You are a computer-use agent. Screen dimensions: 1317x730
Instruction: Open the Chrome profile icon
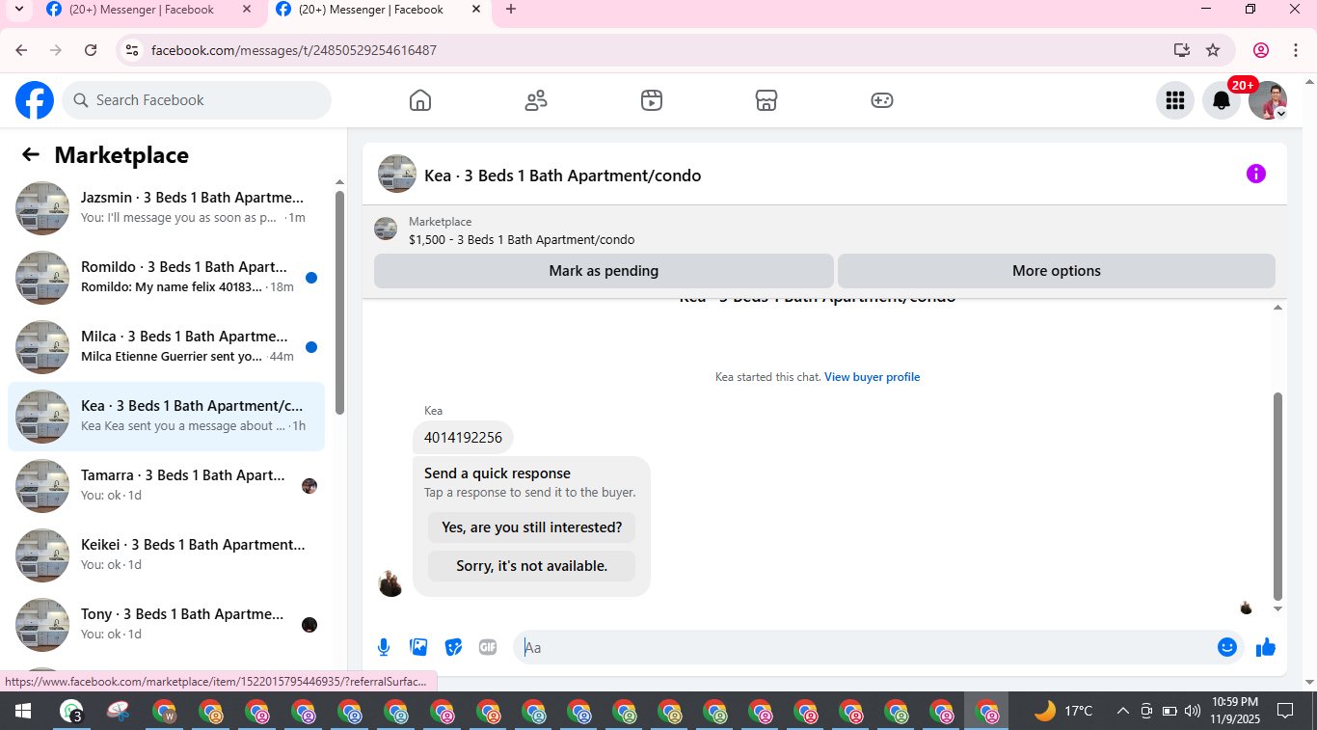(x=1261, y=50)
